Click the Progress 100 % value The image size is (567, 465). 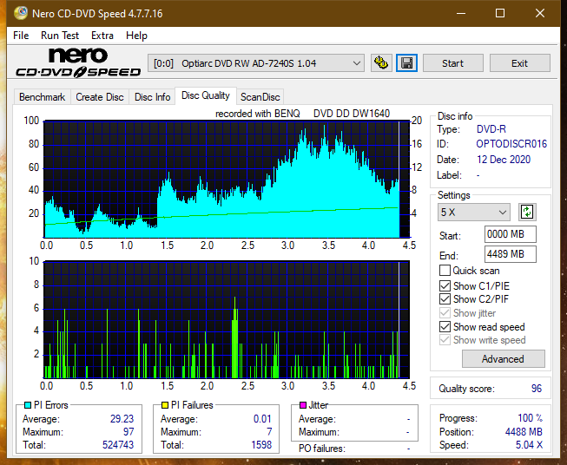point(531,418)
